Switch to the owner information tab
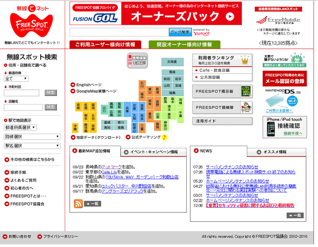Viewport: 318px width, 247px height. coord(184,44)
